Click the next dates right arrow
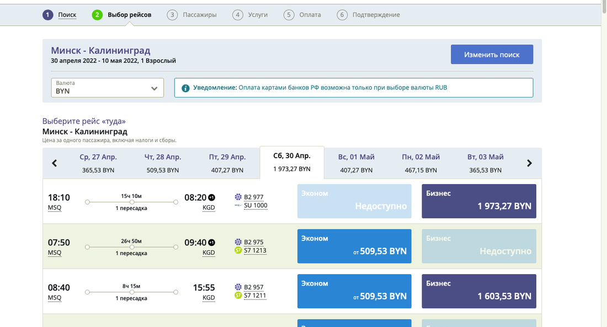This screenshot has height=327, width=607. tap(529, 163)
